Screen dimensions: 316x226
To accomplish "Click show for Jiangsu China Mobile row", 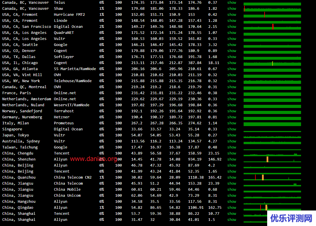I will (232, 190).
